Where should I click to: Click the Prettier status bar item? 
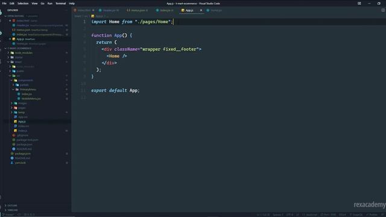pos(372,215)
